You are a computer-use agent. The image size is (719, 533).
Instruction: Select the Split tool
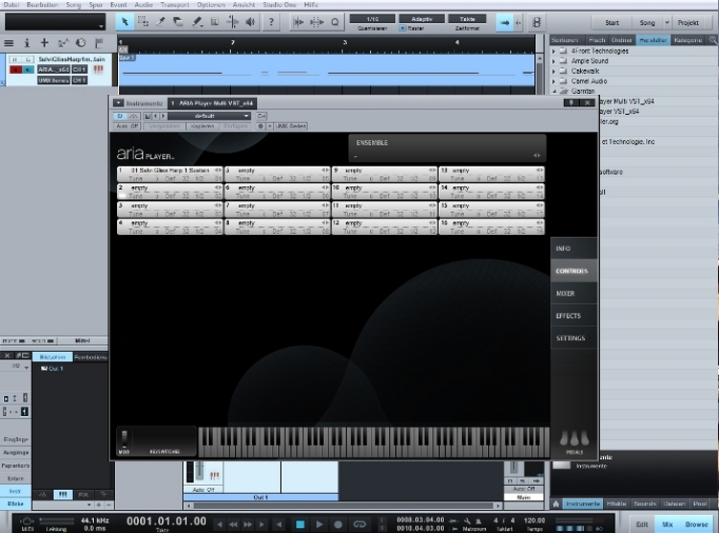(x=161, y=21)
